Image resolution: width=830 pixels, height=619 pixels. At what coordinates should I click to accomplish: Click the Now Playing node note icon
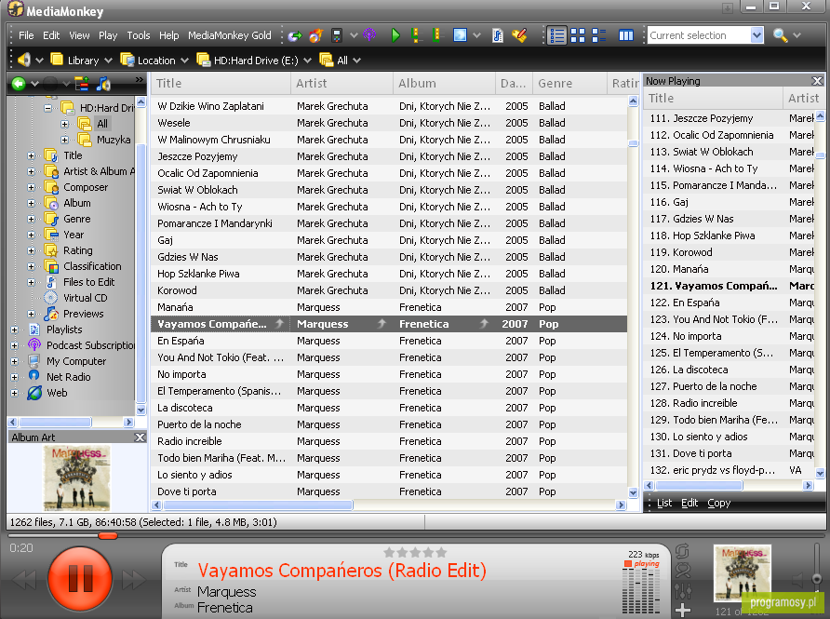[103, 84]
